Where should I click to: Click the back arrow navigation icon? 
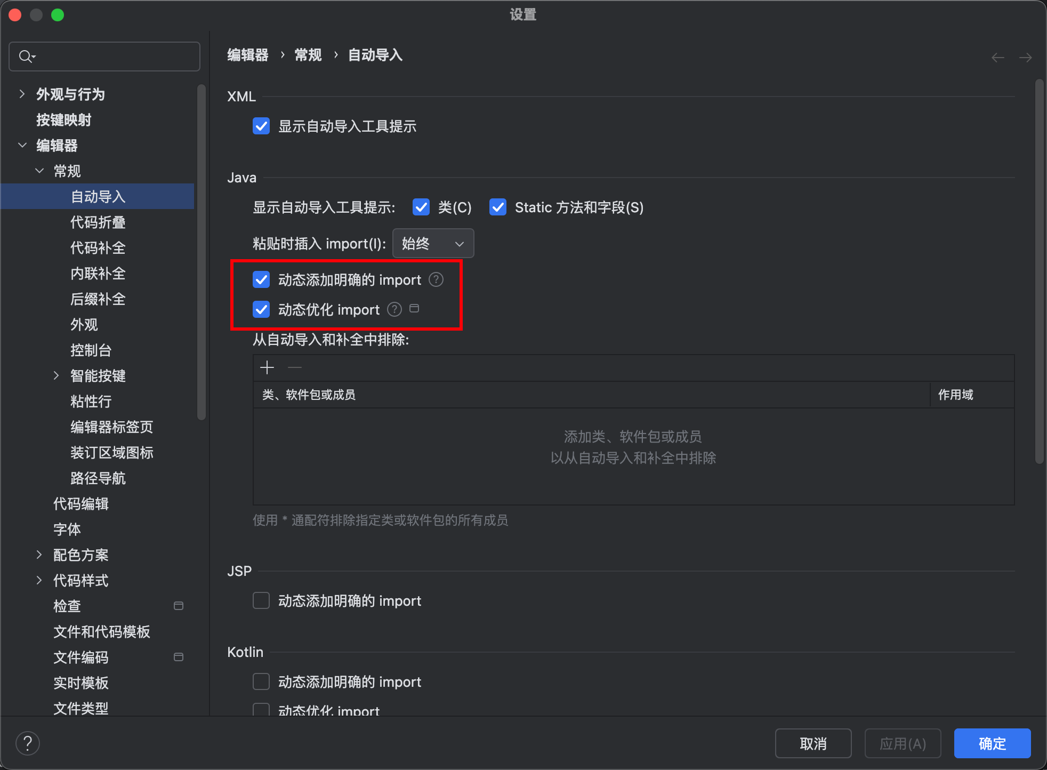point(998,57)
